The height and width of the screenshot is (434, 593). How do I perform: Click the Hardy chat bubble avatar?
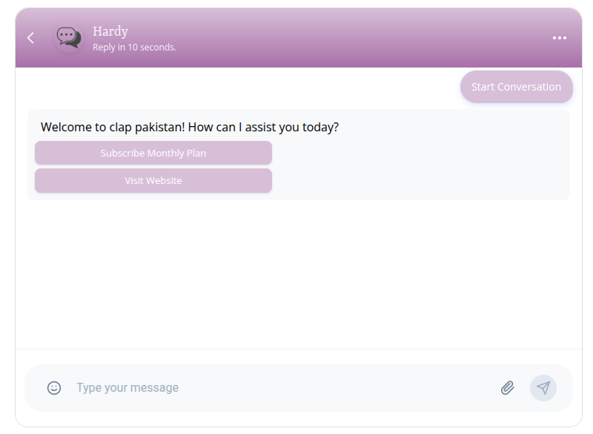coord(69,37)
